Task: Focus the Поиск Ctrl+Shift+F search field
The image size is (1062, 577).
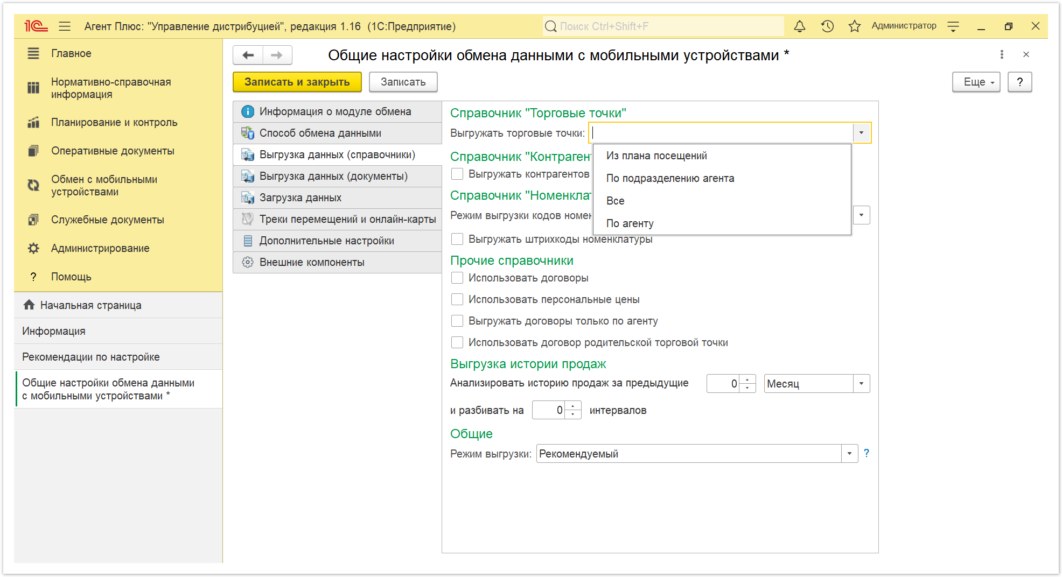Action: tap(663, 26)
